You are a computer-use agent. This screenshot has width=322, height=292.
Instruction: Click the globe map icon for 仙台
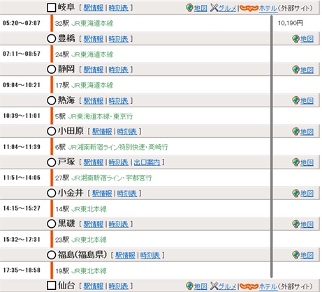tap(189, 286)
